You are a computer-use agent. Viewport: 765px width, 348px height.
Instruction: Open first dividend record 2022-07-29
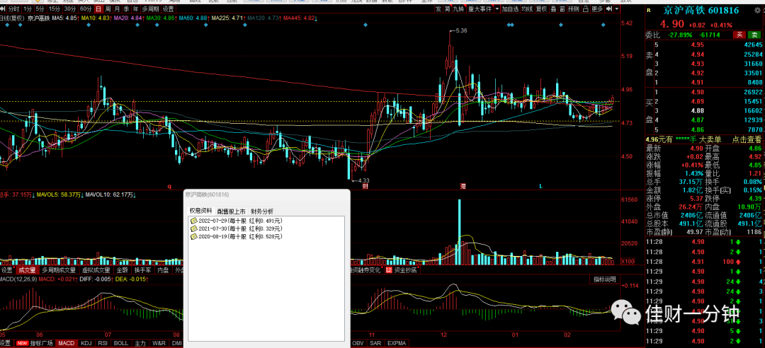(236, 221)
